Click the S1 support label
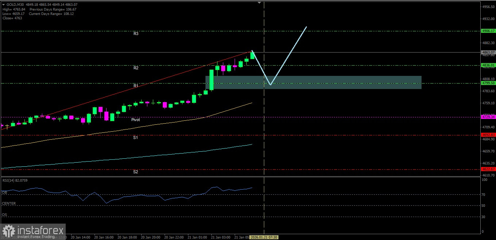Screen dimensions: 496x240 [135, 138]
